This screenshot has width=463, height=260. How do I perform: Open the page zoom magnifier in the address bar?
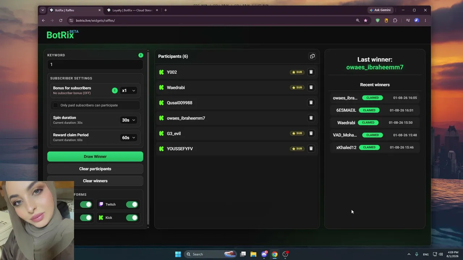(x=358, y=21)
